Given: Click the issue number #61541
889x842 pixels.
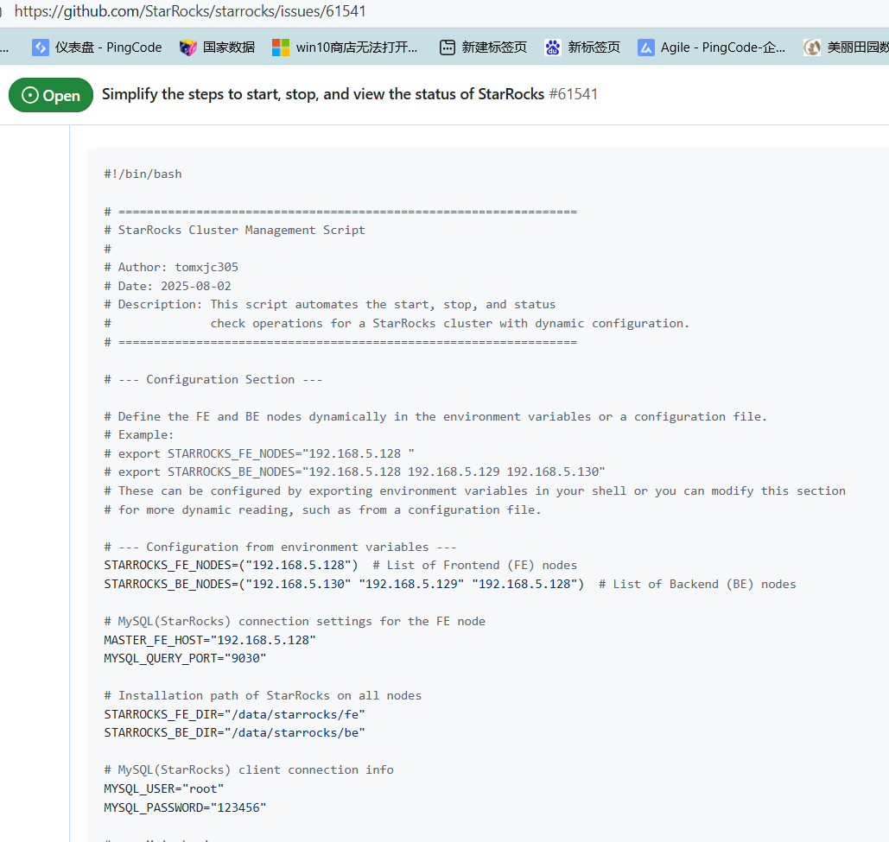Looking at the screenshot, I should [573, 94].
